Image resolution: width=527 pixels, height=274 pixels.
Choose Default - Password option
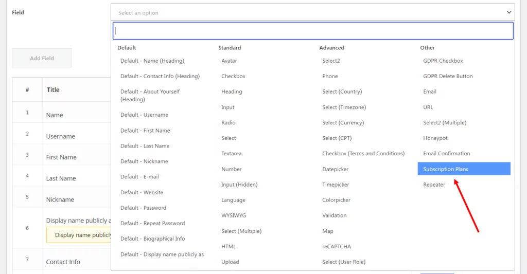pyautogui.click(x=144, y=208)
